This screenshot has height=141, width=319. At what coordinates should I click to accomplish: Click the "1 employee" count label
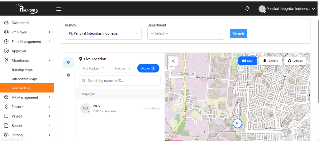point(87,94)
